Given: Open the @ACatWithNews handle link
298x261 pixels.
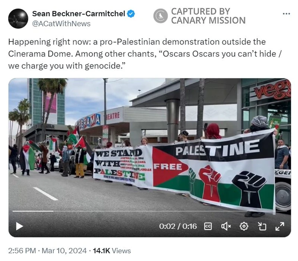Looking at the screenshot, I should coord(61,24).
